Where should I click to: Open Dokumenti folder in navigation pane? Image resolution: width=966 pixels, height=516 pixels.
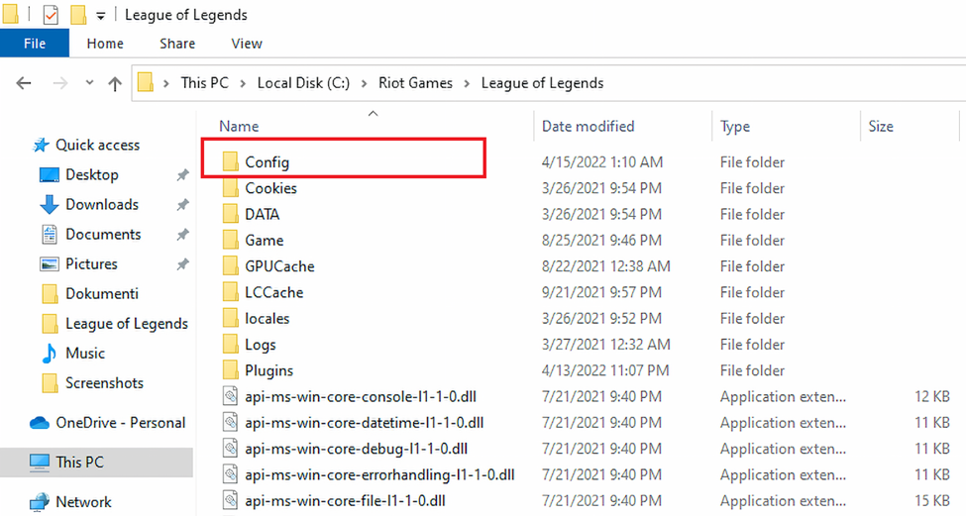click(x=102, y=293)
